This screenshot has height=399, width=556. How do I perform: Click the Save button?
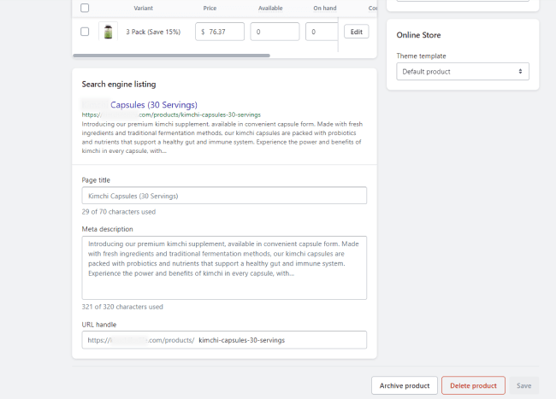coord(523,386)
